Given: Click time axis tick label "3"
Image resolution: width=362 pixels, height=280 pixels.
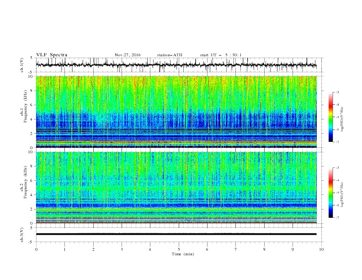Looking at the screenshot, I should (122, 249).
